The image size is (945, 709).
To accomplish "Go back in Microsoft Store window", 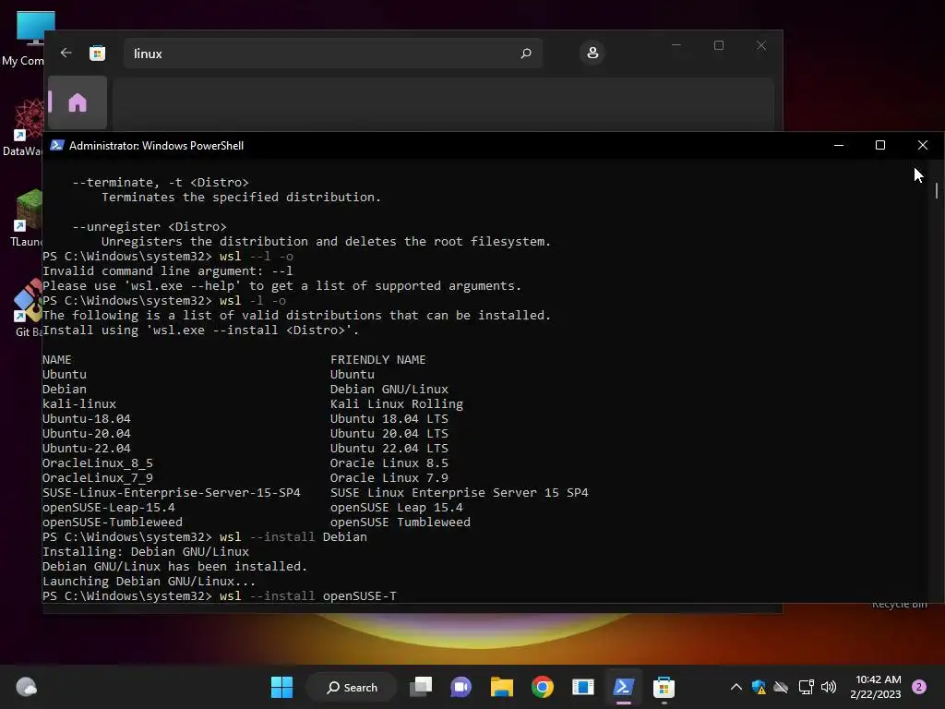I will click(66, 53).
